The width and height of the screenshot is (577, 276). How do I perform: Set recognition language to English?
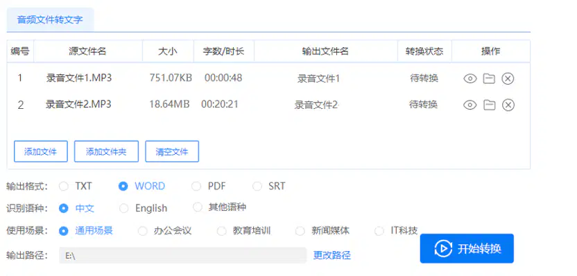pyautogui.click(x=124, y=208)
